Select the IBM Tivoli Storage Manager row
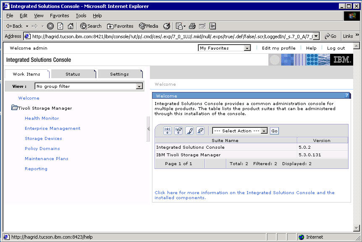362x242 pixels. [x=252, y=155]
